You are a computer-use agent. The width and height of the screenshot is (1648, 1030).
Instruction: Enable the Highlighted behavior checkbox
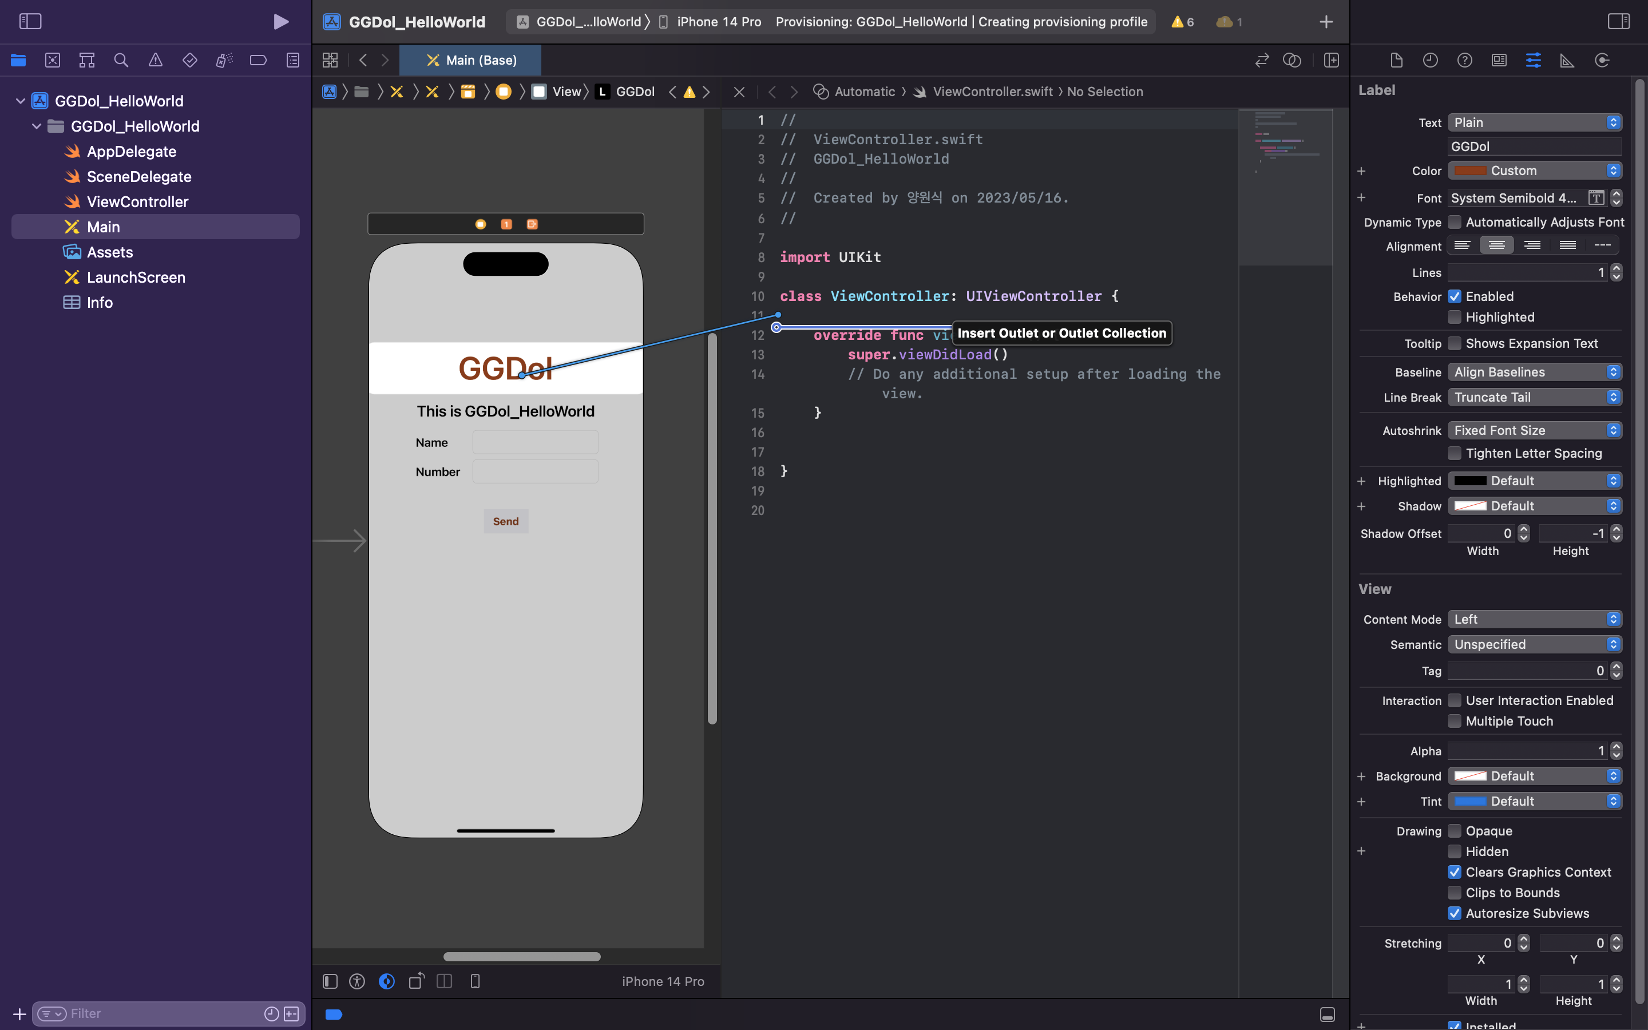1455,317
